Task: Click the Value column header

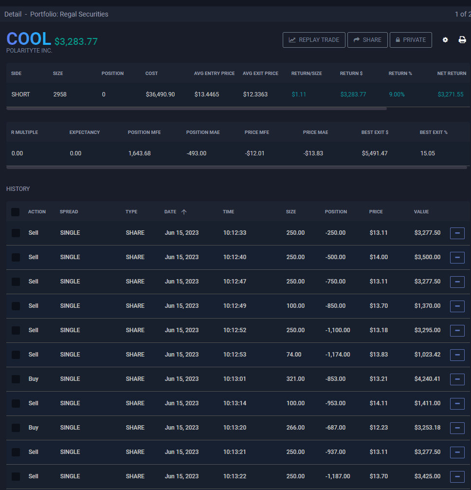Action: tap(421, 212)
